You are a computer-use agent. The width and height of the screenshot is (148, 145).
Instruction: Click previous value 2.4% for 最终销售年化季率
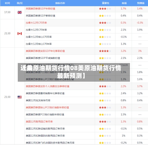123,93
